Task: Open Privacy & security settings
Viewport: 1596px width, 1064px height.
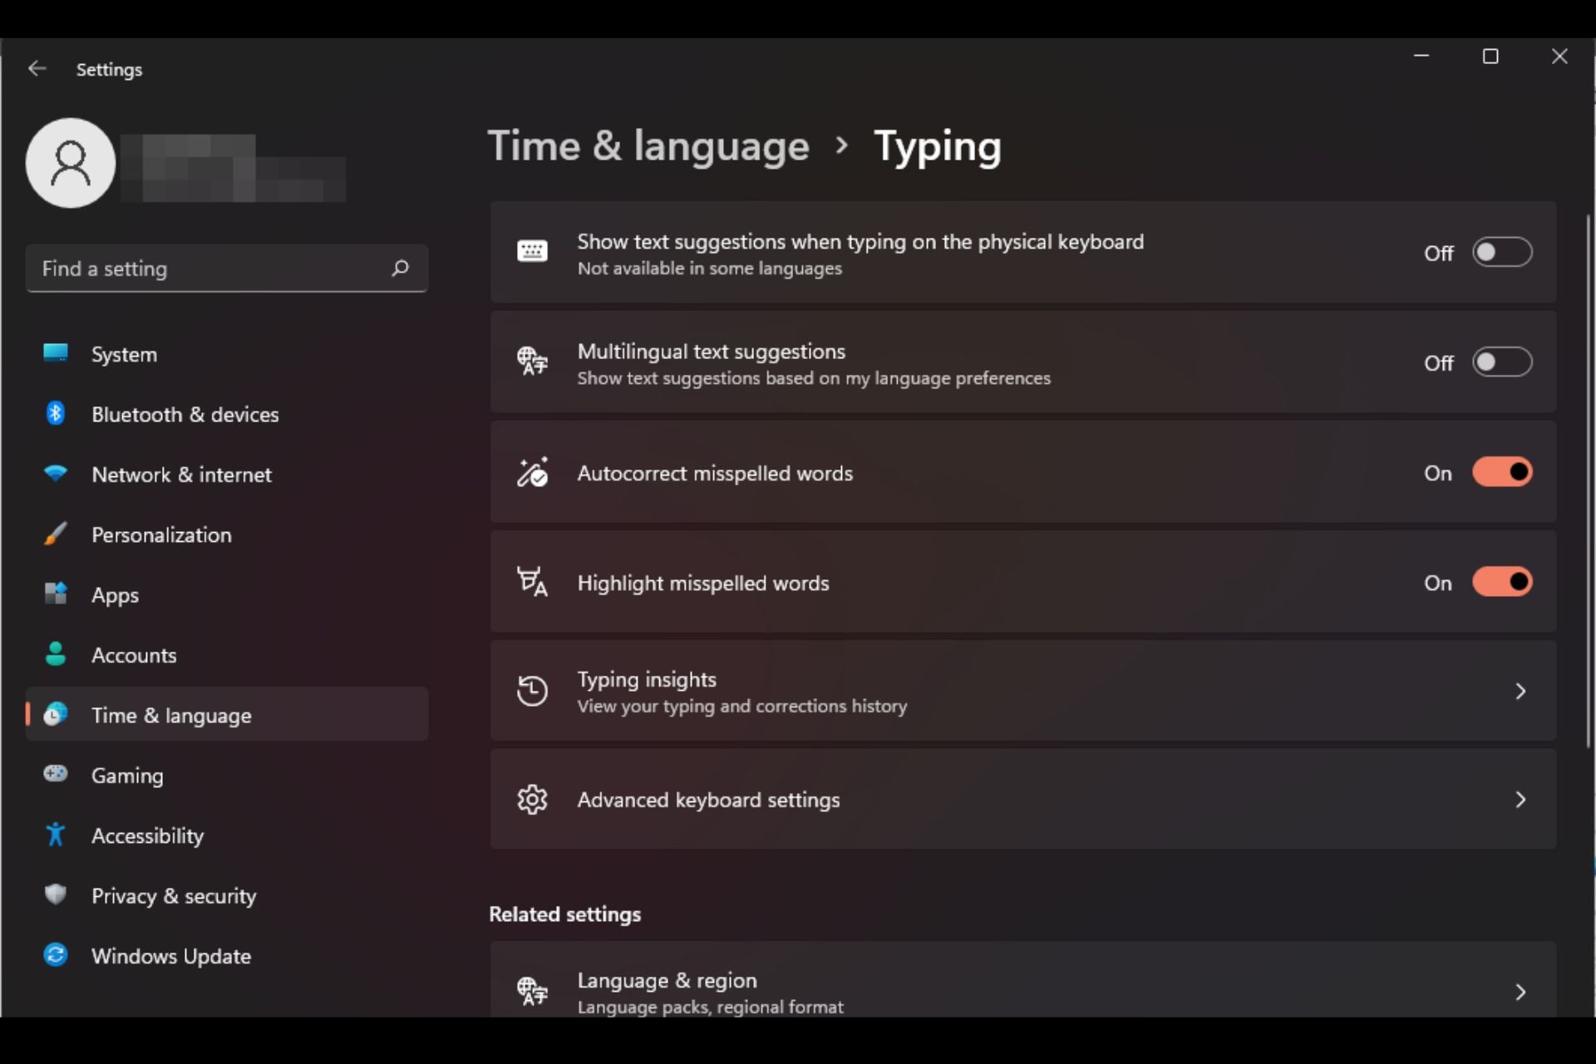Action: pos(173,896)
